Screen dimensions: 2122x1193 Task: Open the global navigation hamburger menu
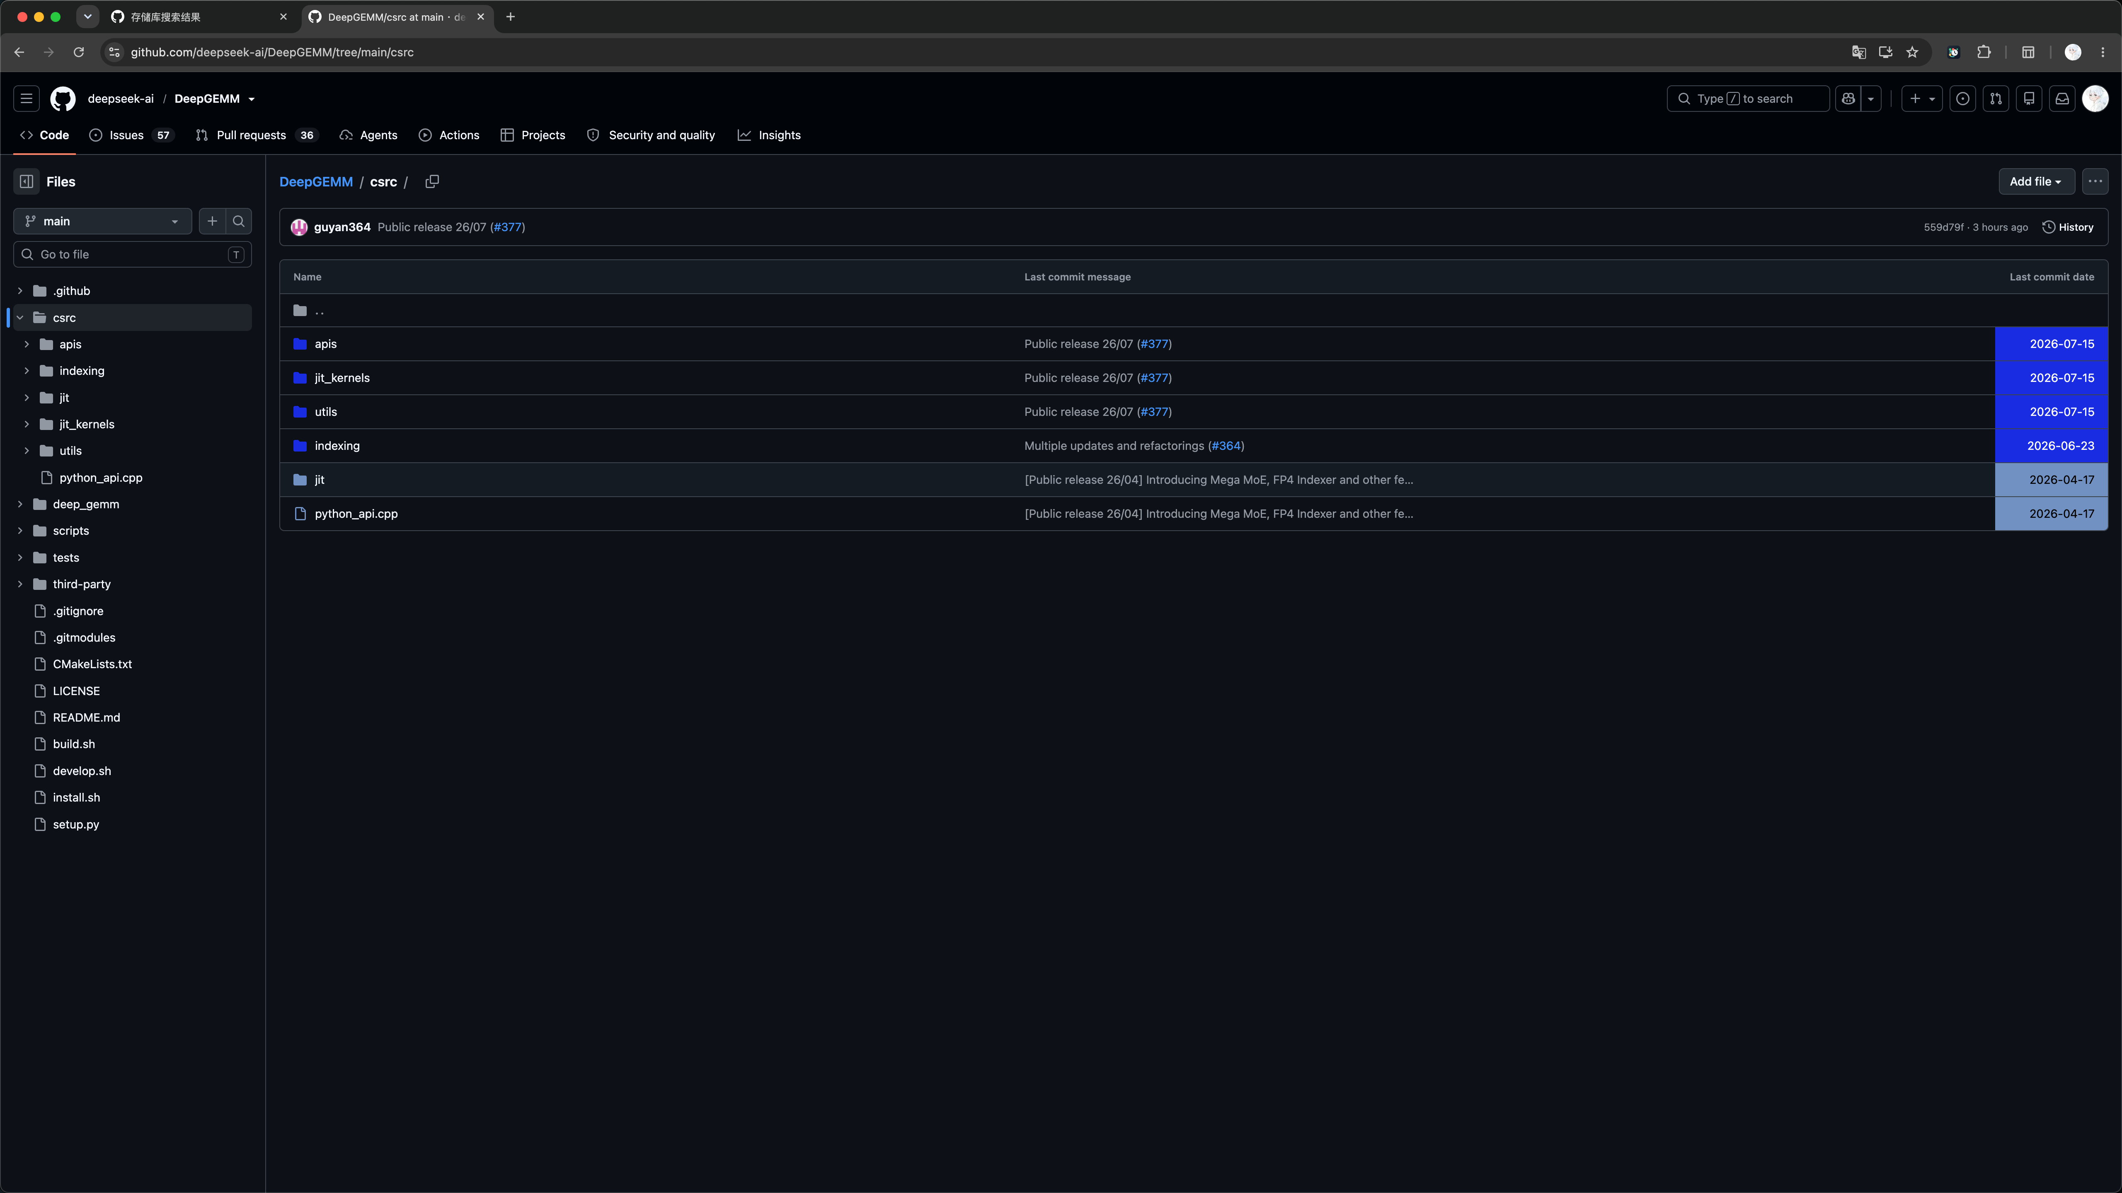pos(27,99)
